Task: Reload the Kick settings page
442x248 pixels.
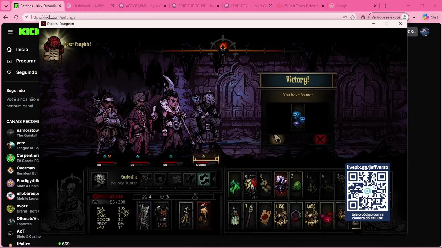Action: [x=16, y=17]
